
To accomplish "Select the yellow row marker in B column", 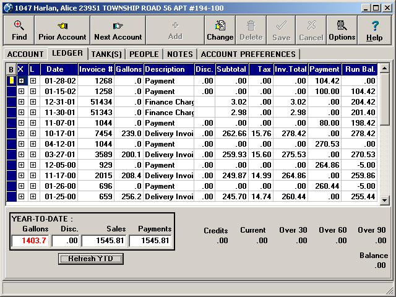I will (11, 80).
